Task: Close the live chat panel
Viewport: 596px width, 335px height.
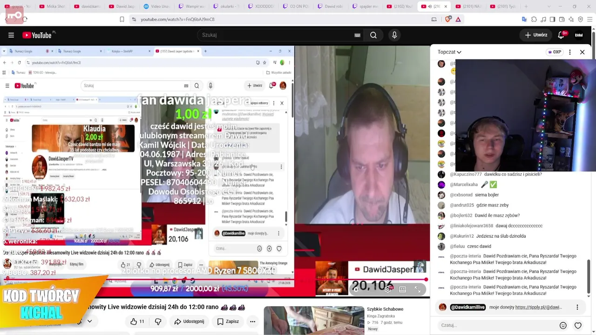Action: point(582,52)
